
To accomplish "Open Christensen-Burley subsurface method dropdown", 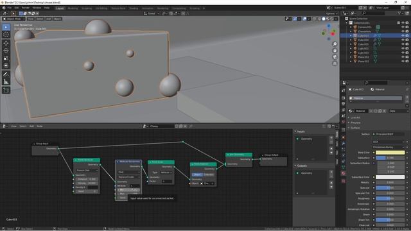I will pyautogui.click(x=389, y=147).
